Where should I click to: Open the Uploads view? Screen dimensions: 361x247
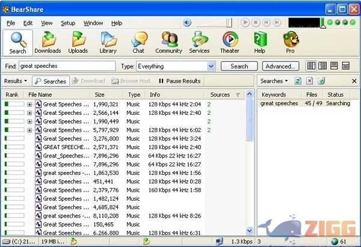[x=78, y=43]
